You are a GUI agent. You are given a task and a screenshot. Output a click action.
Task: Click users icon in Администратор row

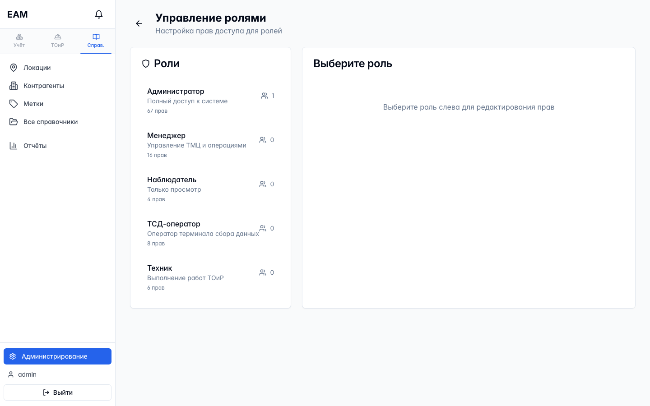(x=265, y=96)
